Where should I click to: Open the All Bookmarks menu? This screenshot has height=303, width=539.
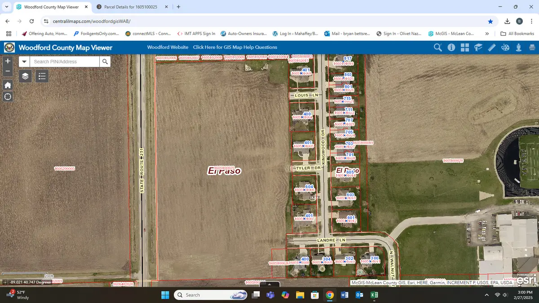517,33
